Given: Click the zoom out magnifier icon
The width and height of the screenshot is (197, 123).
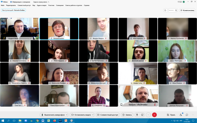Looking at the screenshot, I should [165, 10].
